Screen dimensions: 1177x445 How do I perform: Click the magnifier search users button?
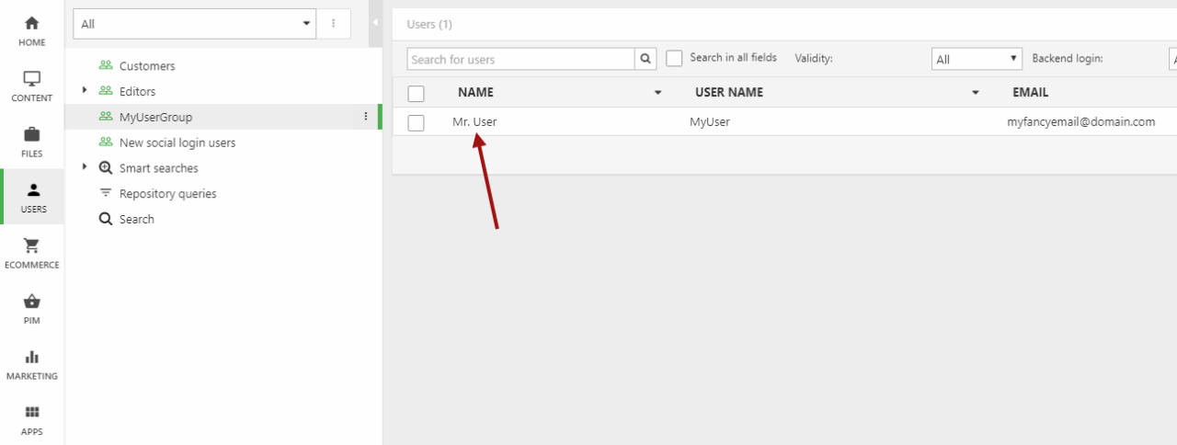point(646,59)
